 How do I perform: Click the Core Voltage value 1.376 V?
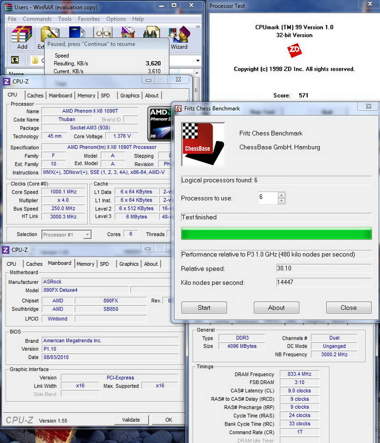122,136
